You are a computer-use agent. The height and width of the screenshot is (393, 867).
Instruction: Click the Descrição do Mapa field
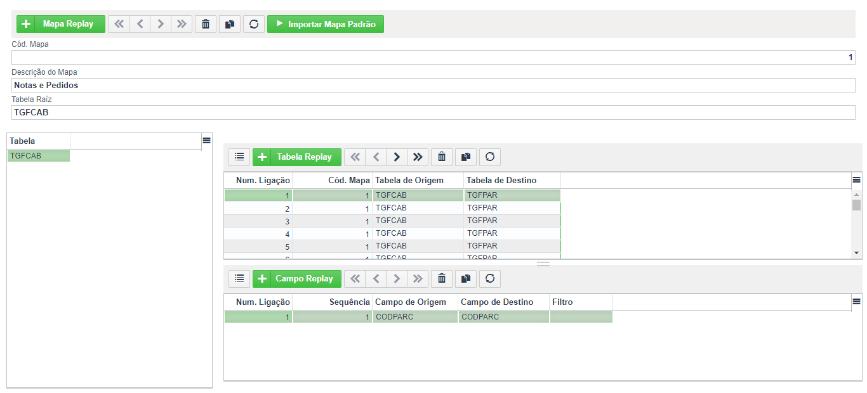(433, 85)
